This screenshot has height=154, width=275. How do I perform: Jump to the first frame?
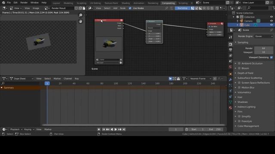pyautogui.click(x=104, y=129)
